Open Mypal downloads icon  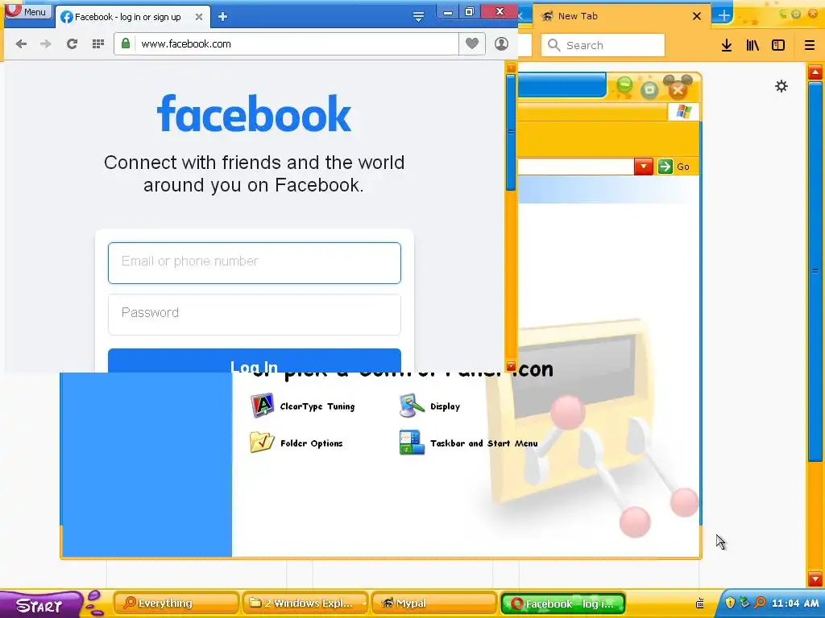pyautogui.click(x=727, y=45)
